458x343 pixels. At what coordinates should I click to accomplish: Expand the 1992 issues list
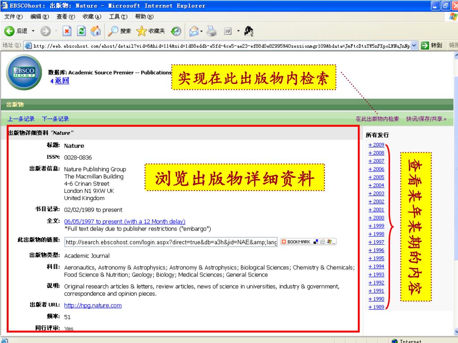(x=376, y=283)
